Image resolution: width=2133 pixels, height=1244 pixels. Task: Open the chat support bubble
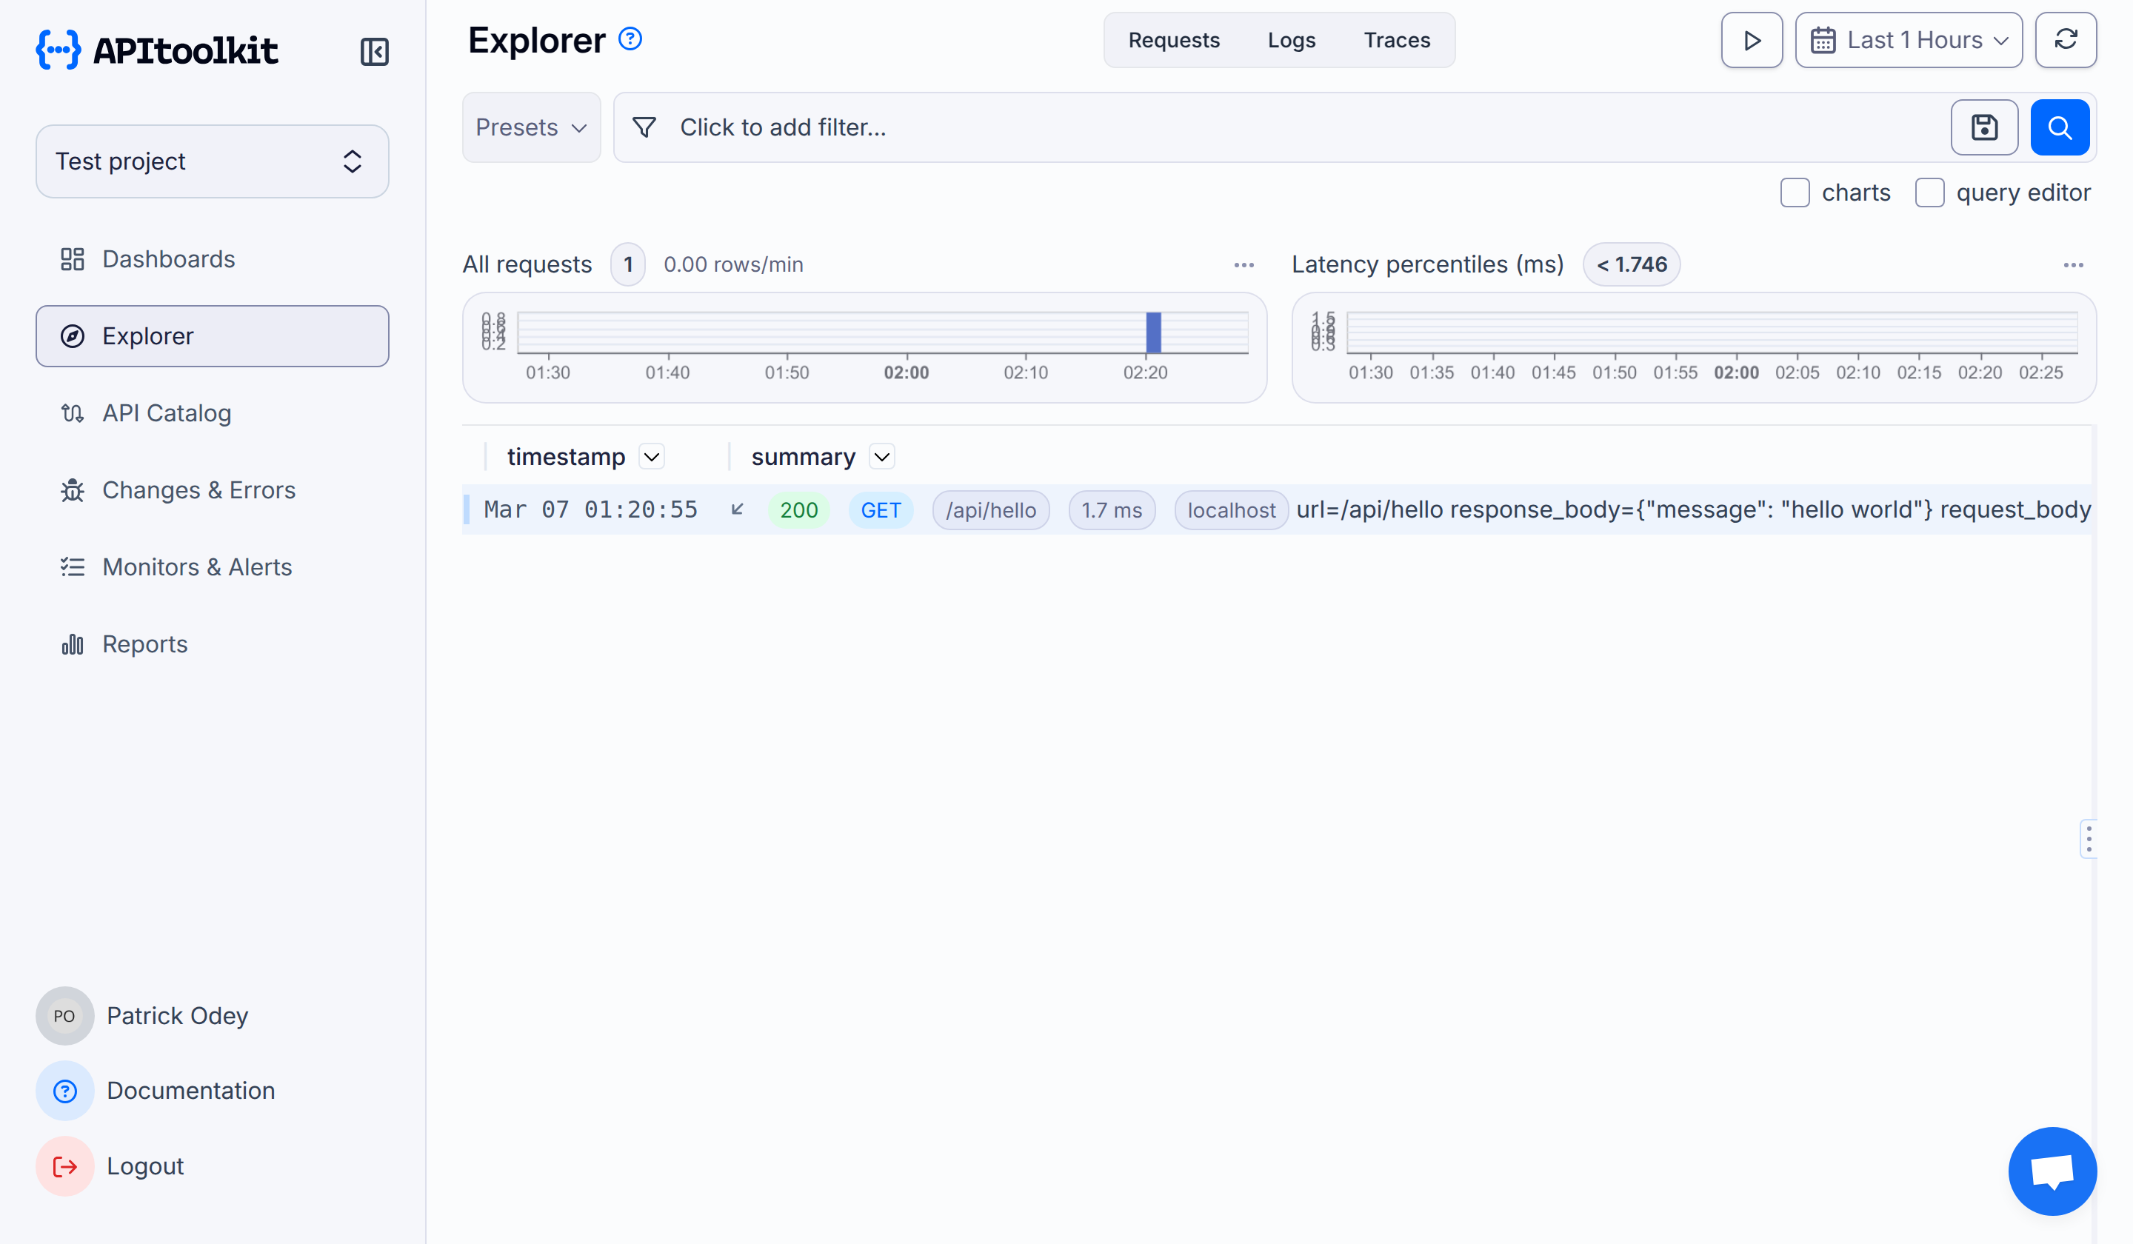click(x=2052, y=1171)
